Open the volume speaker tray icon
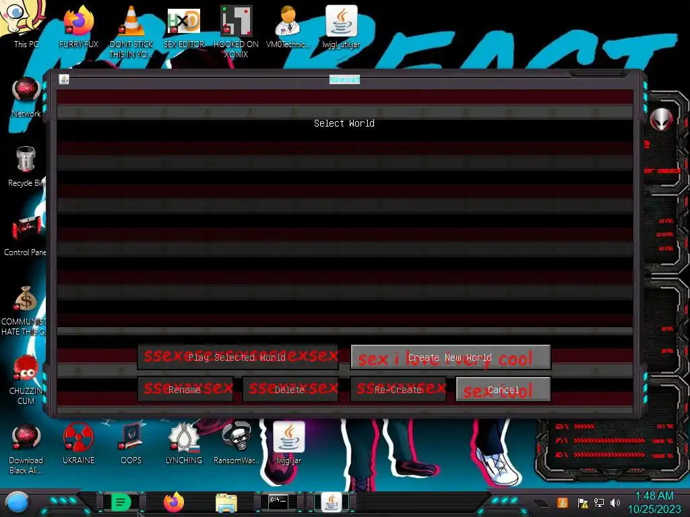This screenshot has height=517, width=690. pos(615,502)
